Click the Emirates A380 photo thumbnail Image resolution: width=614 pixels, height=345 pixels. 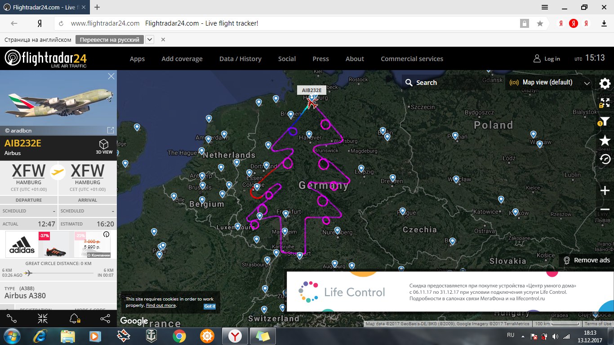(x=58, y=103)
